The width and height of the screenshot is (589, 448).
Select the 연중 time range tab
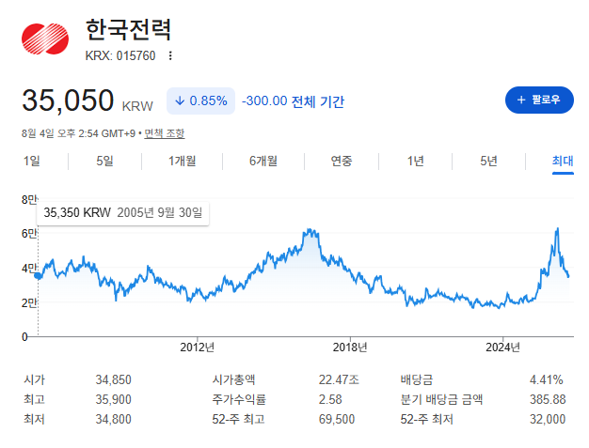pyautogui.click(x=342, y=161)
